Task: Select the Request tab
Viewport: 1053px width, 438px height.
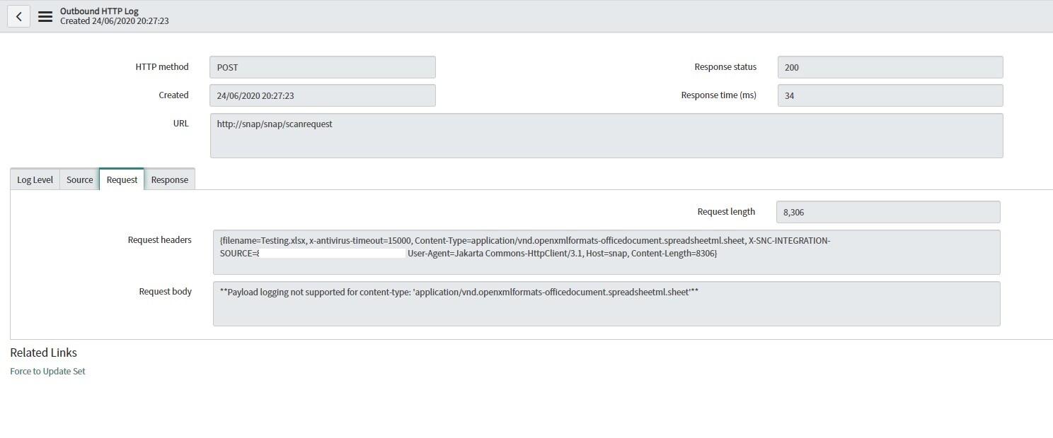Action: [122, 179]
